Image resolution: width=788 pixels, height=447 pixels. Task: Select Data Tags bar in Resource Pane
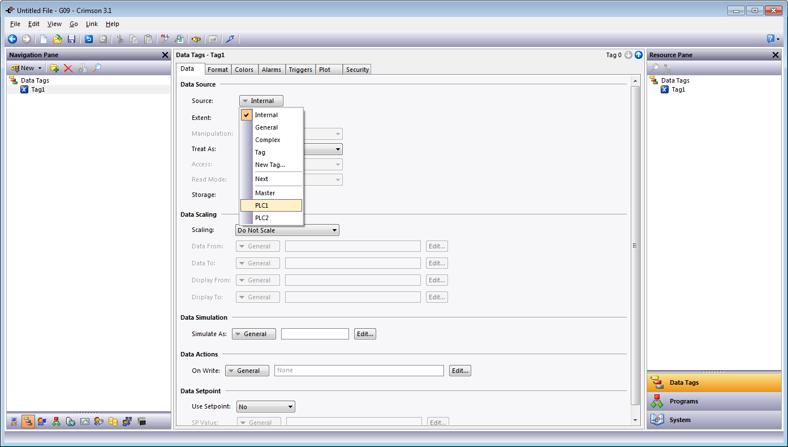coord(714,382)
